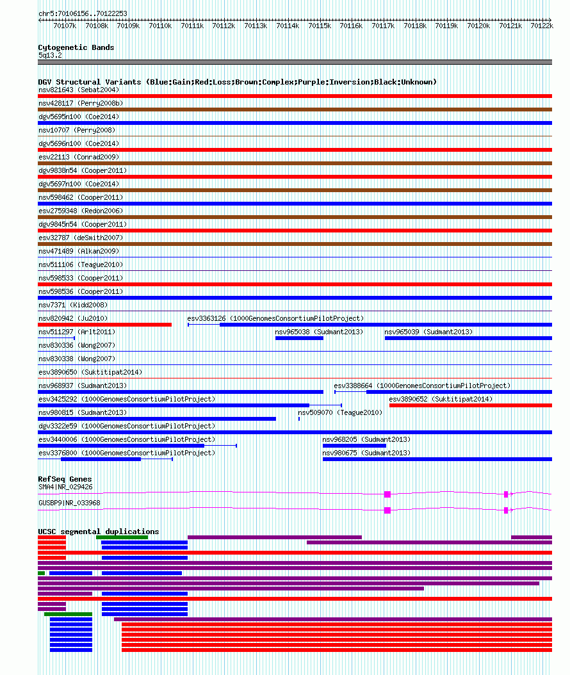
Task: Select nsv511297 (Arlt2011) label
Action: (77, 332)
